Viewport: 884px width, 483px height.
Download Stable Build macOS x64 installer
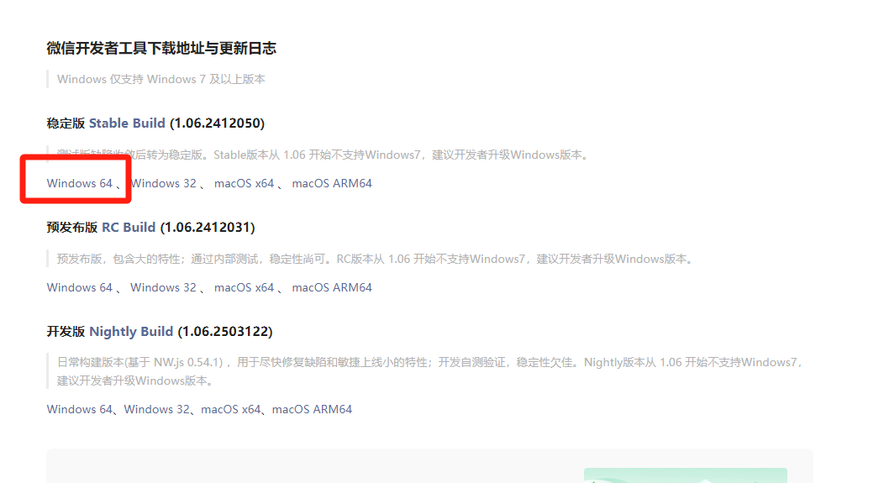pyautogui.click(x=245, y=183)
